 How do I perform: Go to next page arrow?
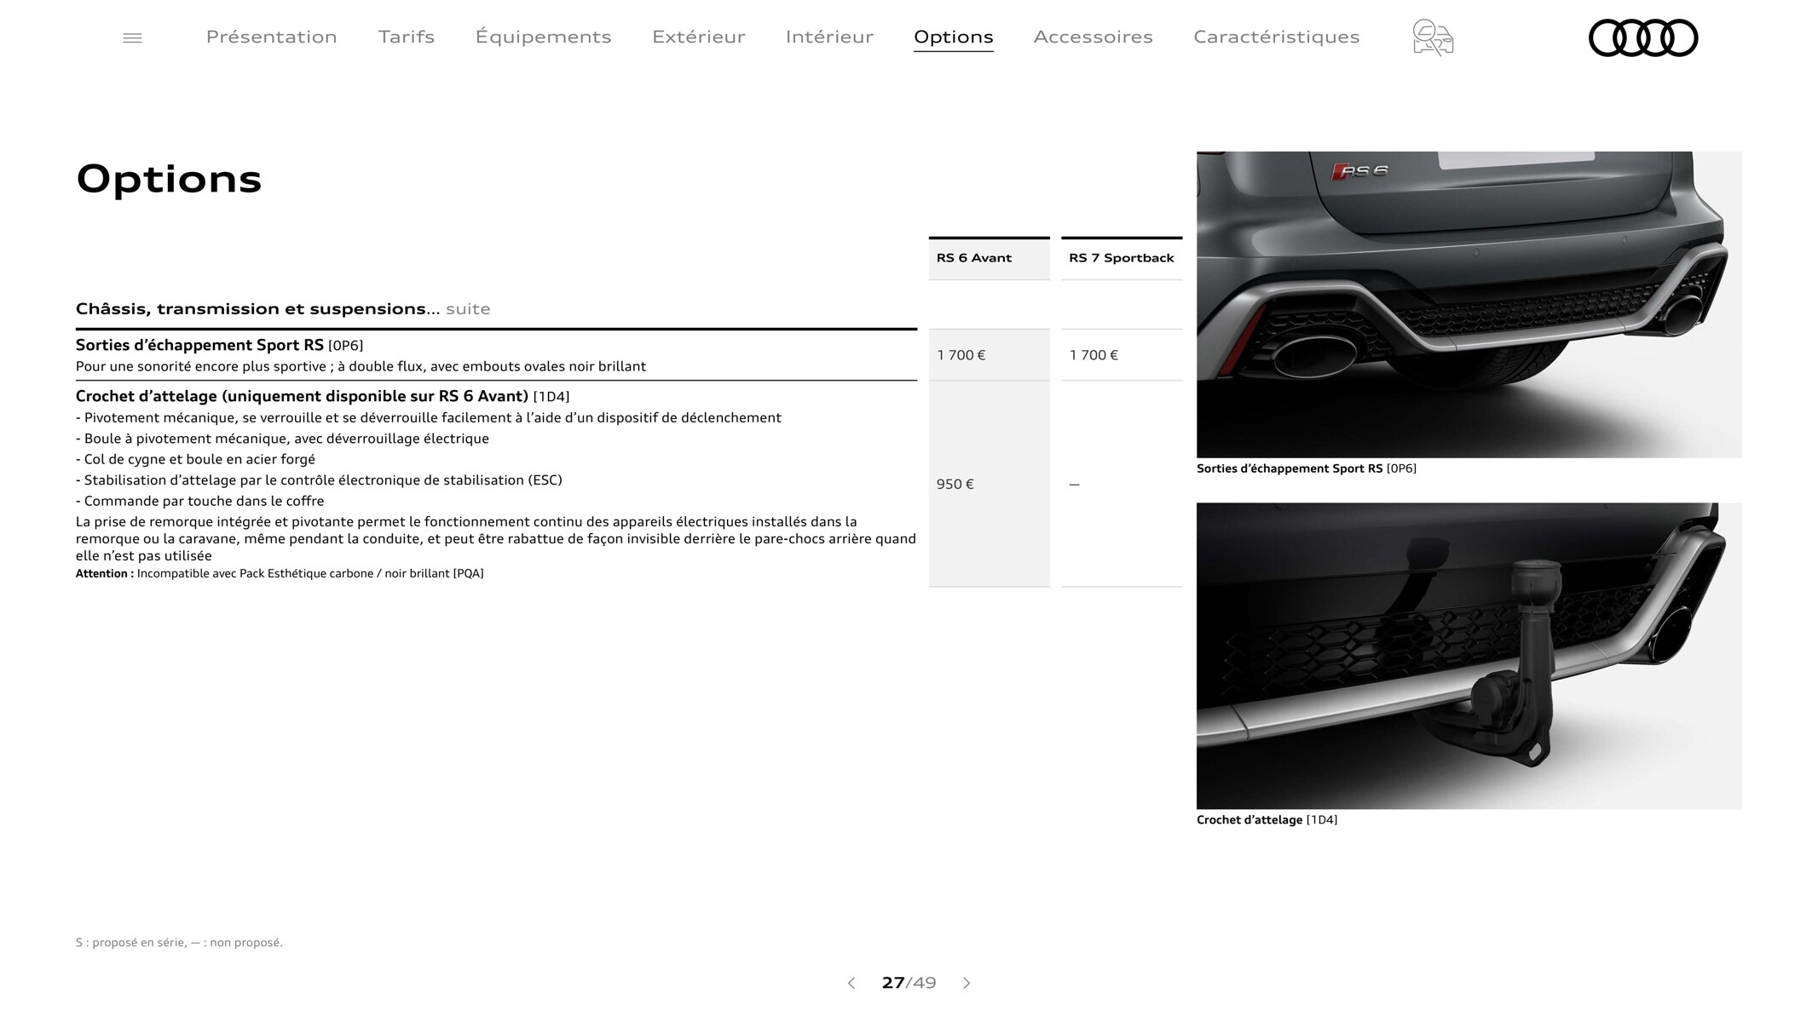(967, 983)
